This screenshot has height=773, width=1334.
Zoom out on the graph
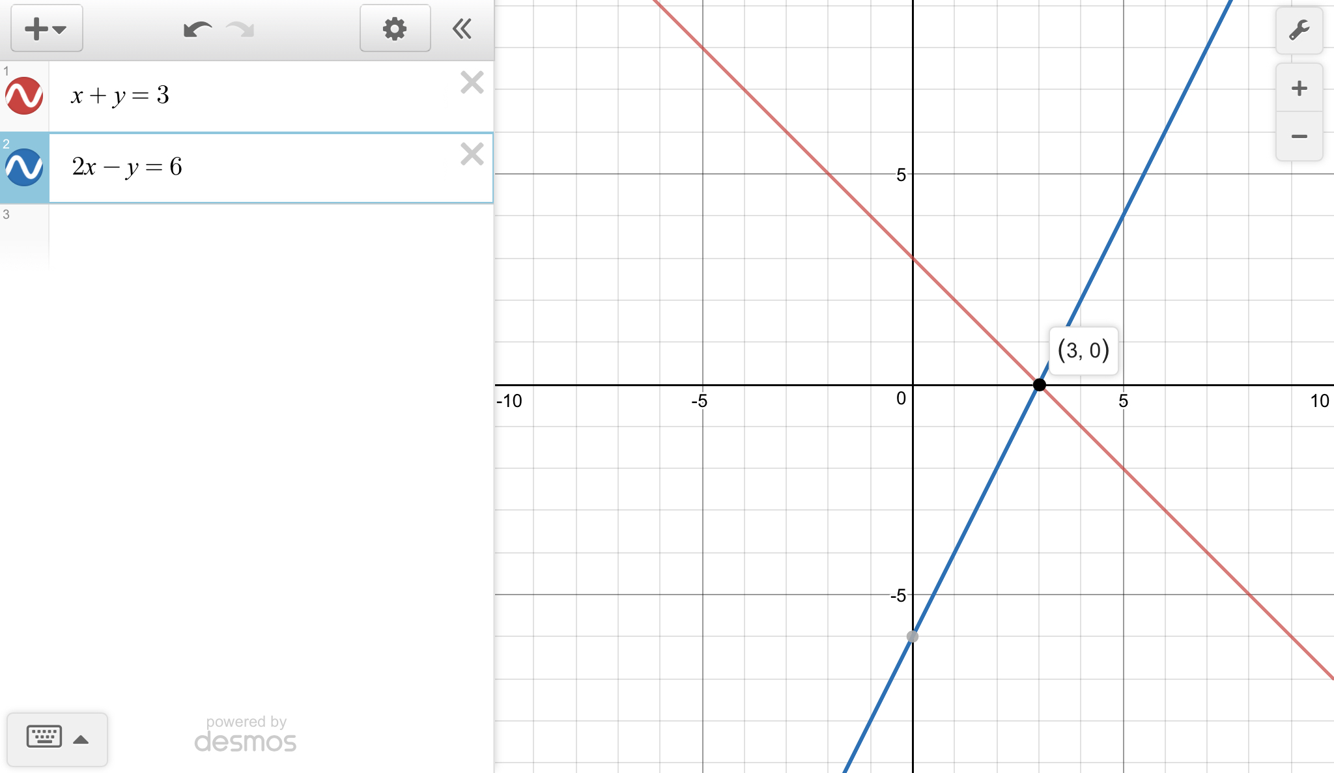(x=1299, y=136)
